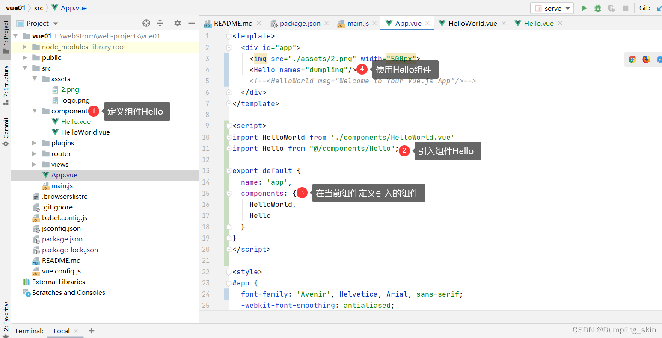662x338 pixels.
Task: Open preview in Chrome browser icon
Action: pyautogui.click(x=632, y=59)
